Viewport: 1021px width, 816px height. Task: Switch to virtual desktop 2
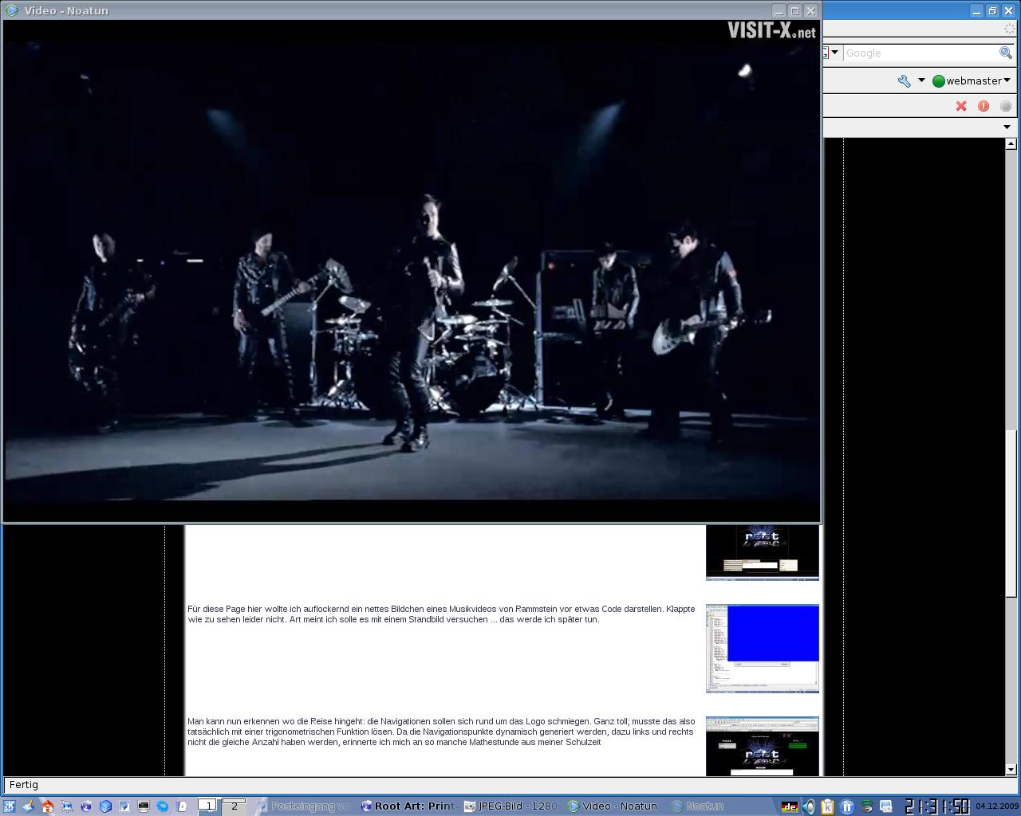(234, 806)
